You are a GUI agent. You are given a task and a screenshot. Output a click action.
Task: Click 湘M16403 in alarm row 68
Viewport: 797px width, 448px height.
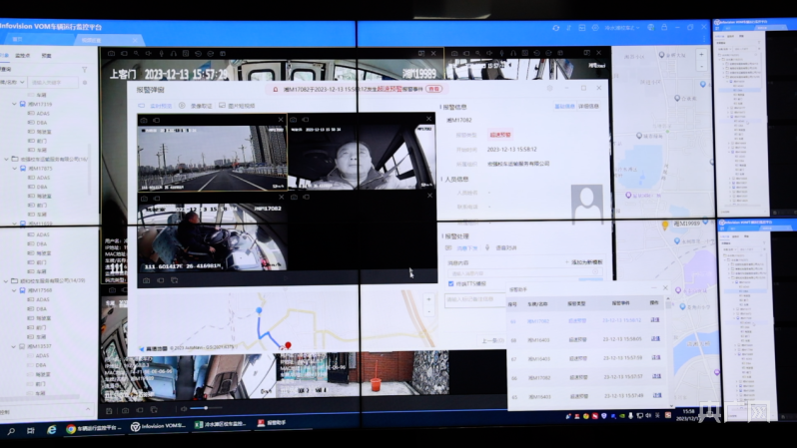point(538,340)
